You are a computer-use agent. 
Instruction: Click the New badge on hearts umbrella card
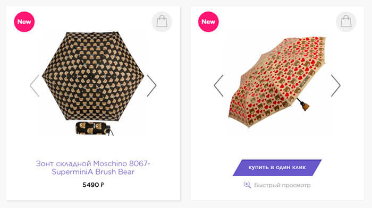[x=208, y=22]
